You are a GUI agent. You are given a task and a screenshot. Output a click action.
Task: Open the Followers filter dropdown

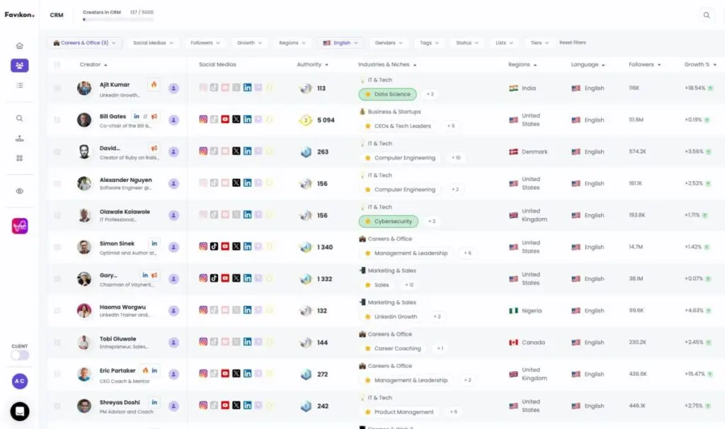pos(206,43)
